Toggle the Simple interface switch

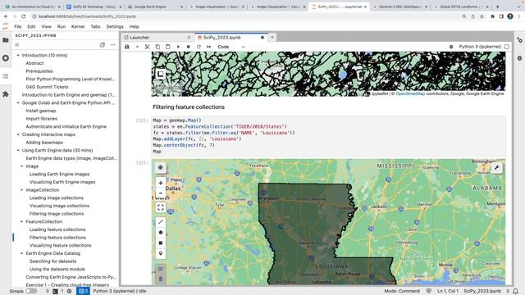click(31, 291)
